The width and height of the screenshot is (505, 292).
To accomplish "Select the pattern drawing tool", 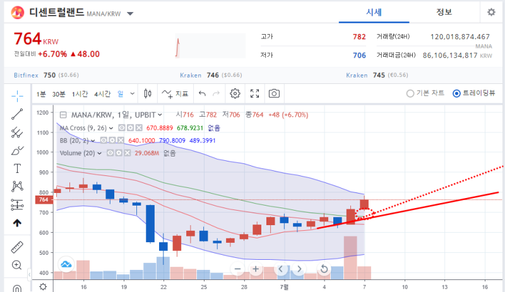I will (x=17, y=186).
